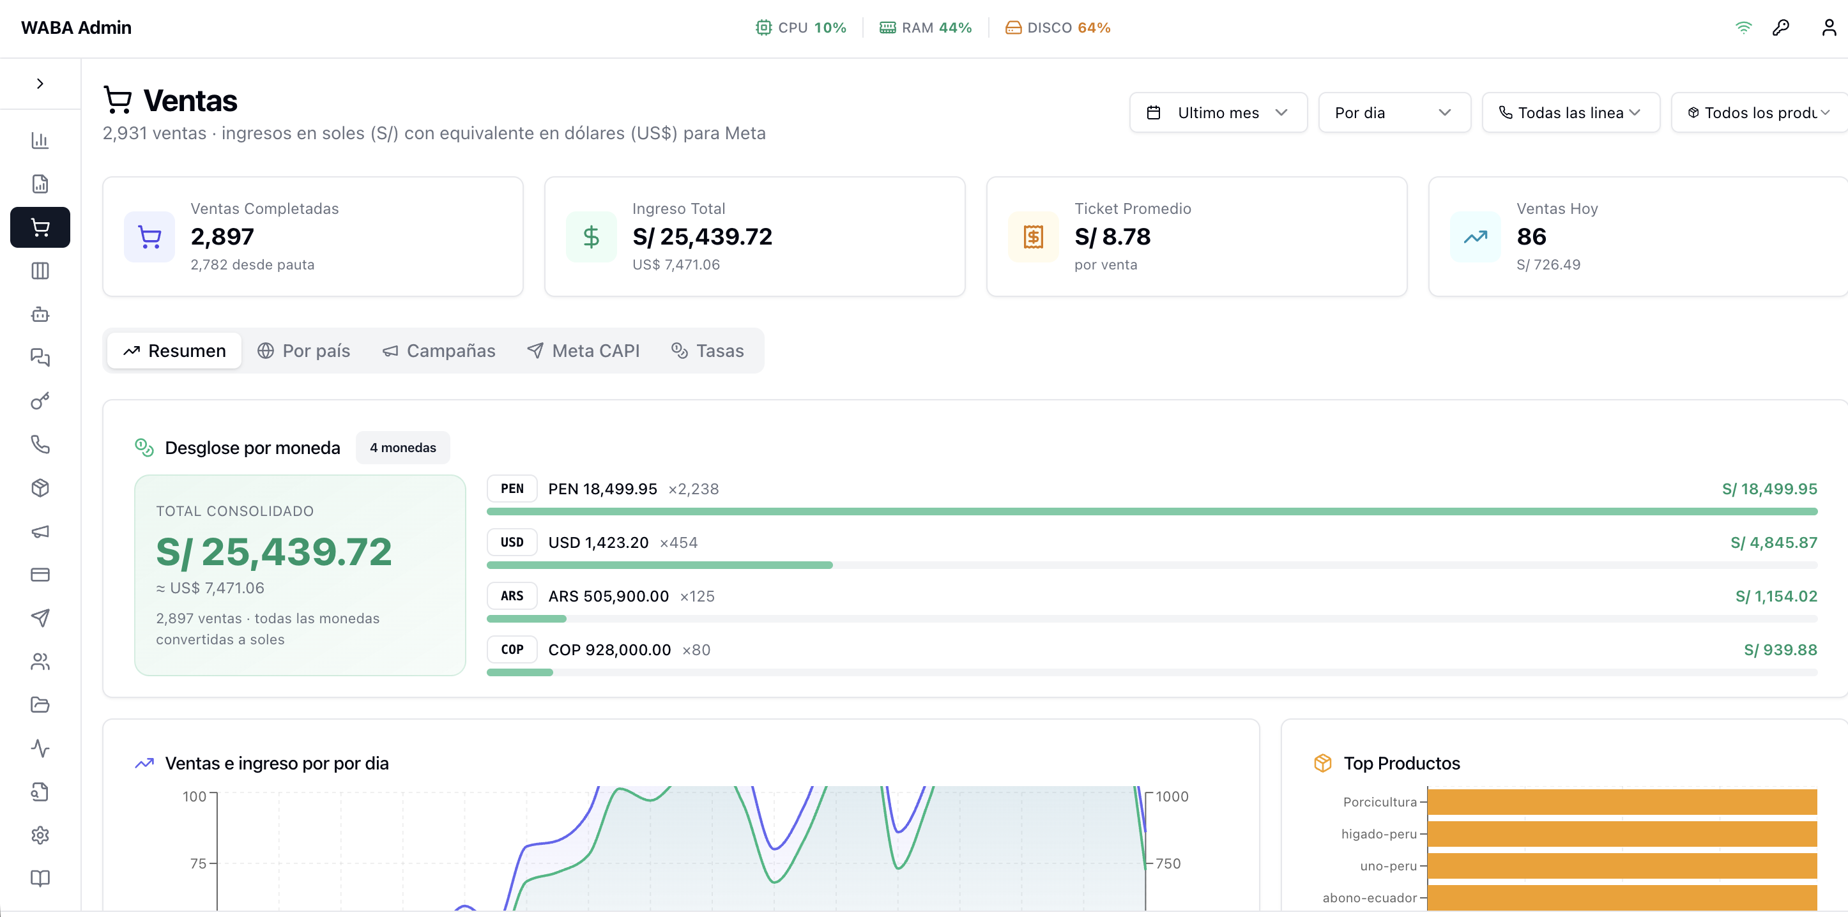The width and height of the screenshot is (1848, 917).
Task: Click the ARS currency tag
Action: (x=512, y=596)
